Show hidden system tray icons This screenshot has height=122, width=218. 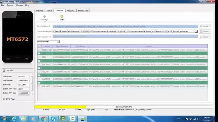click(x=183, y=119)
